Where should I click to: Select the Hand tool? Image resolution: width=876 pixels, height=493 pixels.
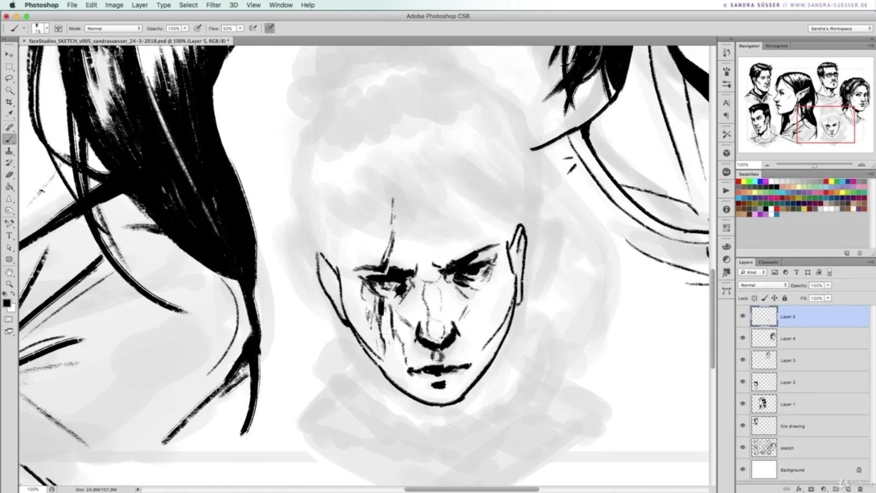9,272
